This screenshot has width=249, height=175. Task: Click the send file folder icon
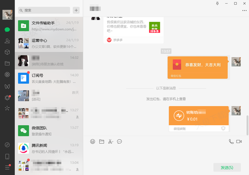102,141
